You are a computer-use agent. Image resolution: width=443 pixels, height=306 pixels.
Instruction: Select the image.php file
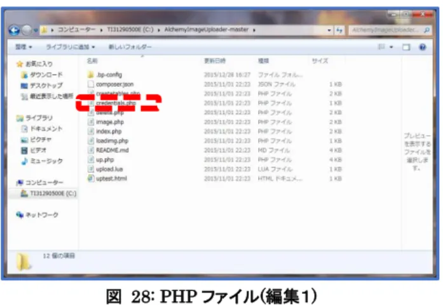[110, 122]
